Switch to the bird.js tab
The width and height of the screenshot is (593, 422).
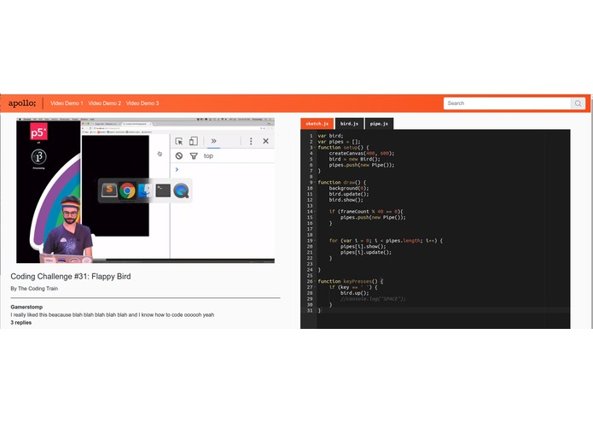pyautogui.click(x=349, y=124)
